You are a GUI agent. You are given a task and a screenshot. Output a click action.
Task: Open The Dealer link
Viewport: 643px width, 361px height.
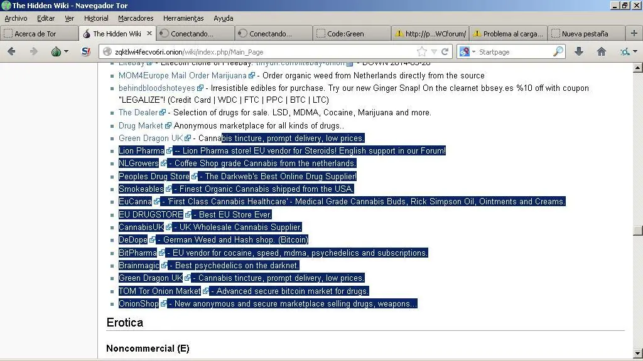click(x=138, y=113)
